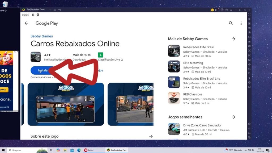Click 'Mais de 10 mi' downloads text

click(82, 55)
